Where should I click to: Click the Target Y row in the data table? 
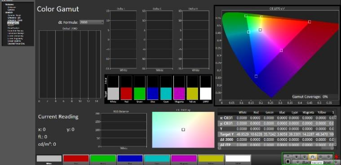(x=276, y=134)
